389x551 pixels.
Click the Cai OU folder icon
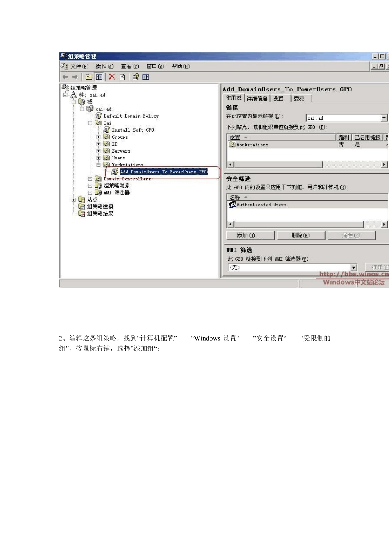click(98, 123)
